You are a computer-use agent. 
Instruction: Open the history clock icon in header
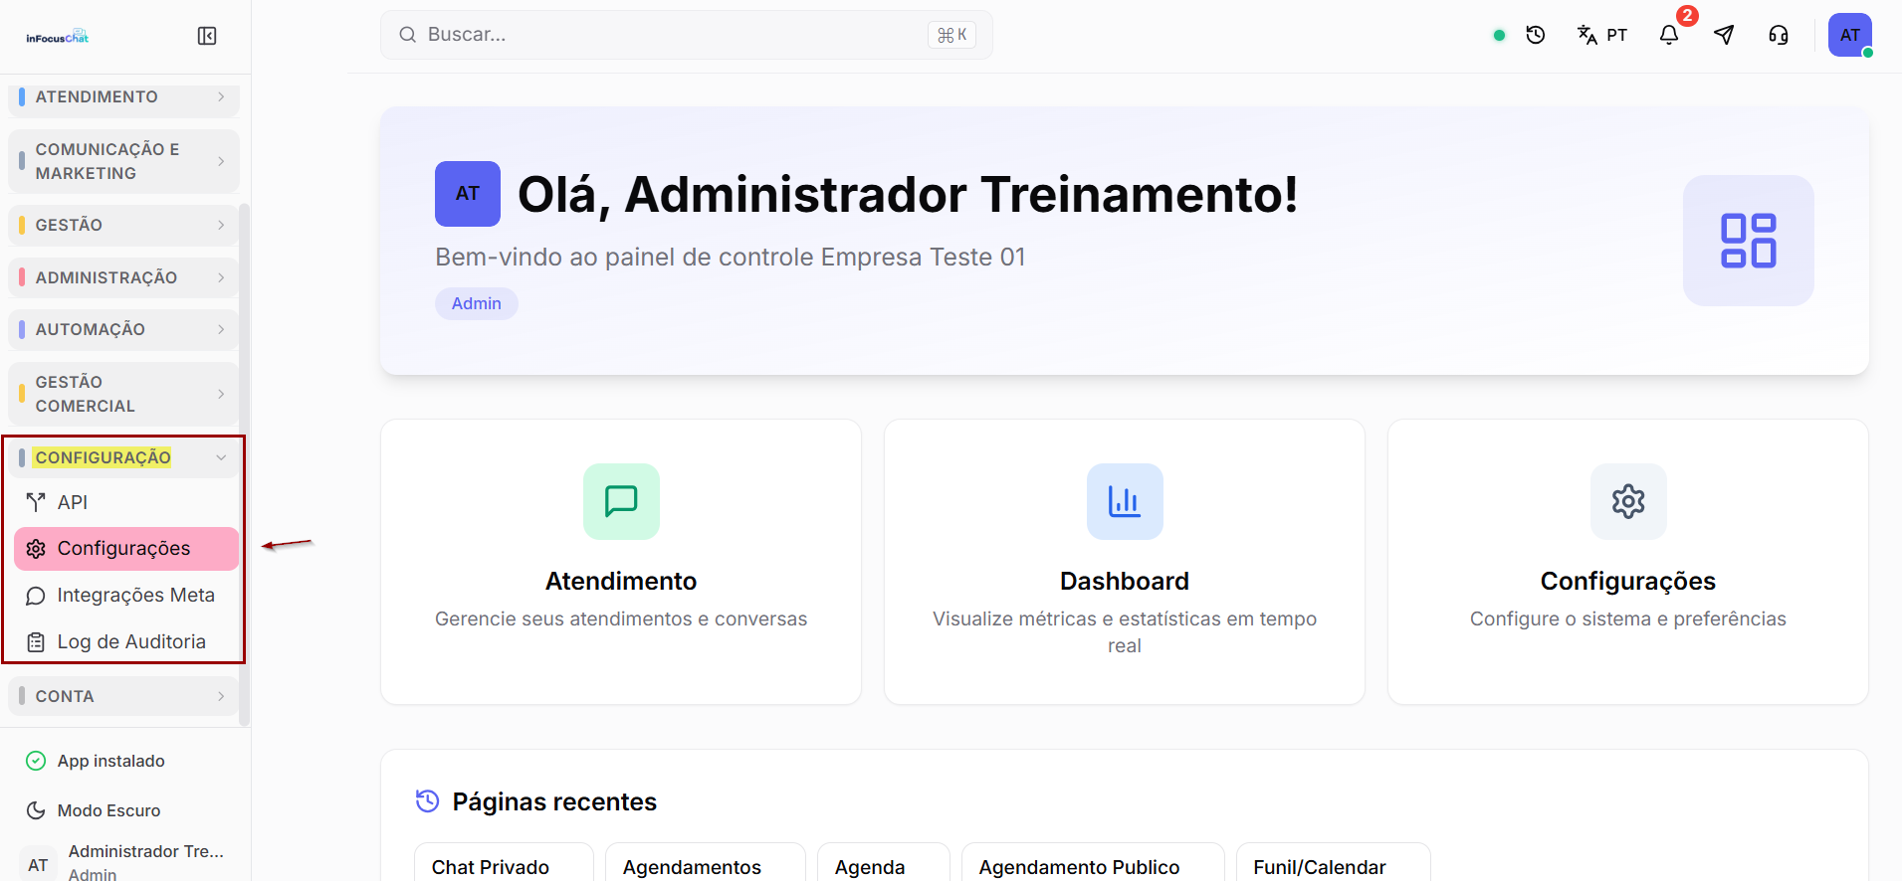(x=1536, y=35)
